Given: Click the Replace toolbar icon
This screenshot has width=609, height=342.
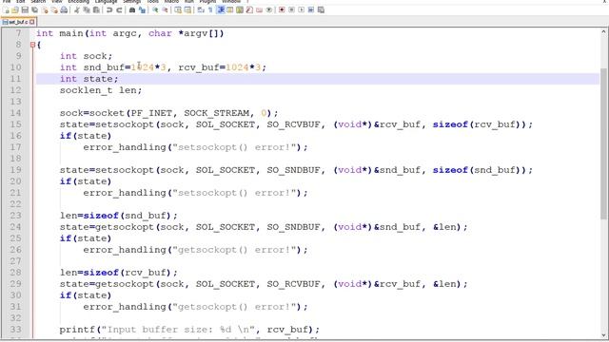Looking at the screenshot, I should (x=142, y=9).
